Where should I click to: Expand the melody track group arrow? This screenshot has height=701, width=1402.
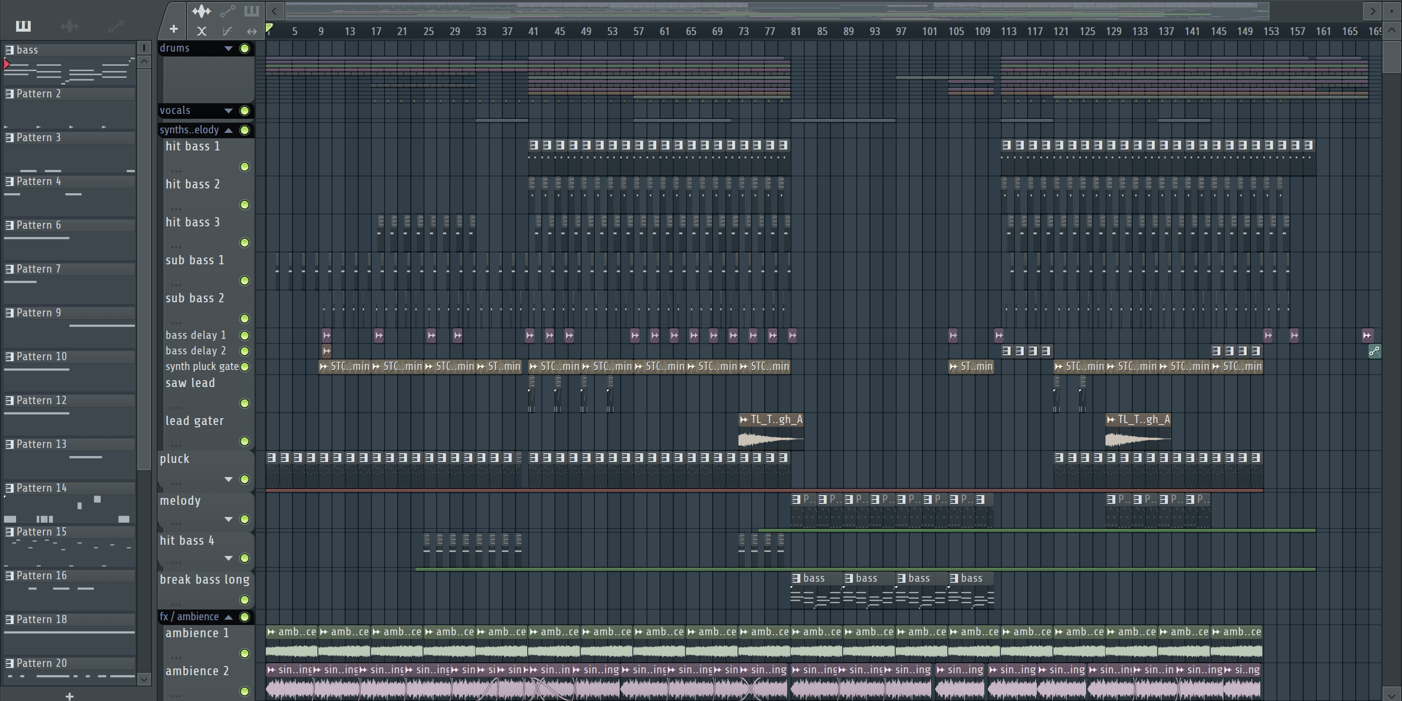coord(229,519)
